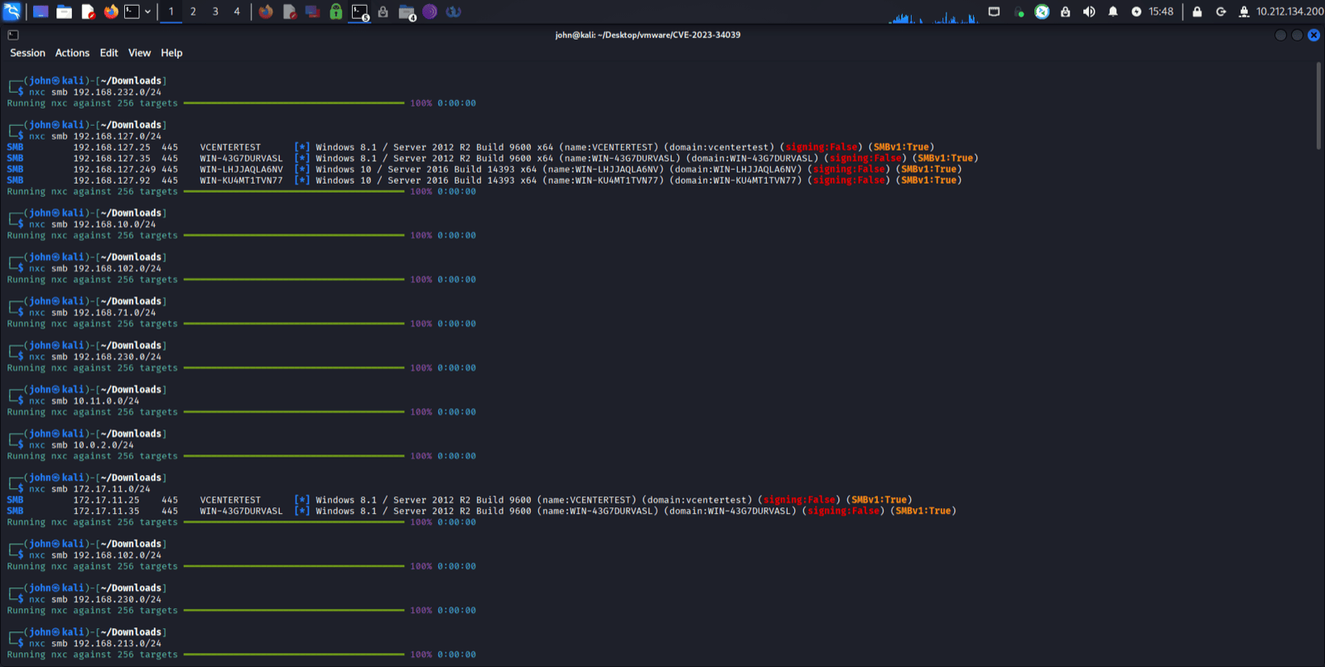This screenshot has height=667, width=1325.
Task: Focus the blue swirl app taskbar item
Action: 453,12
